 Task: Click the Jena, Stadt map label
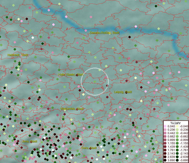coord(30,141)
